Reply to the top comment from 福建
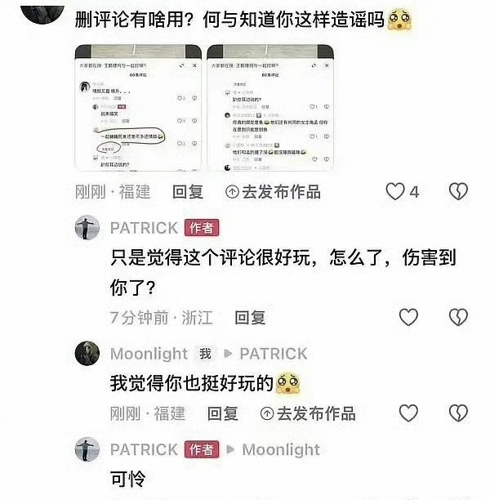This screenshot has height=500, width=490. [188, 192]
